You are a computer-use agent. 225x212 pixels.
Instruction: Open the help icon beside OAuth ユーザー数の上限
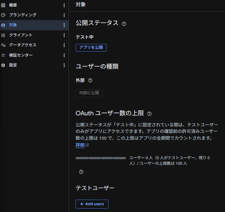point(149,114)
